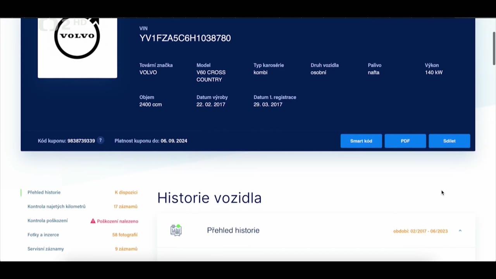
Task: Click the Přehled historie section title
Action: click(x=233, y=231)
